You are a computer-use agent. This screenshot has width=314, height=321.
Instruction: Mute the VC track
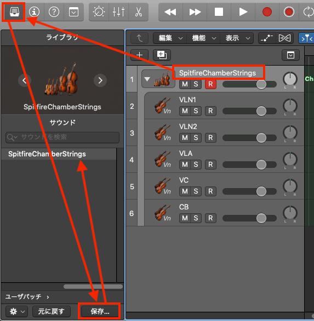click(x=185, y=191)
